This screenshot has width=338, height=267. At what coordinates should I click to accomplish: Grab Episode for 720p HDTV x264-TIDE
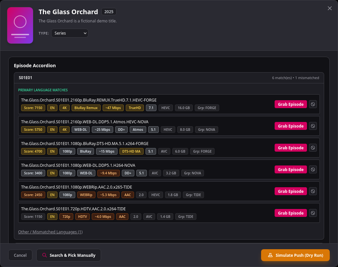click(x=290, y=213)
